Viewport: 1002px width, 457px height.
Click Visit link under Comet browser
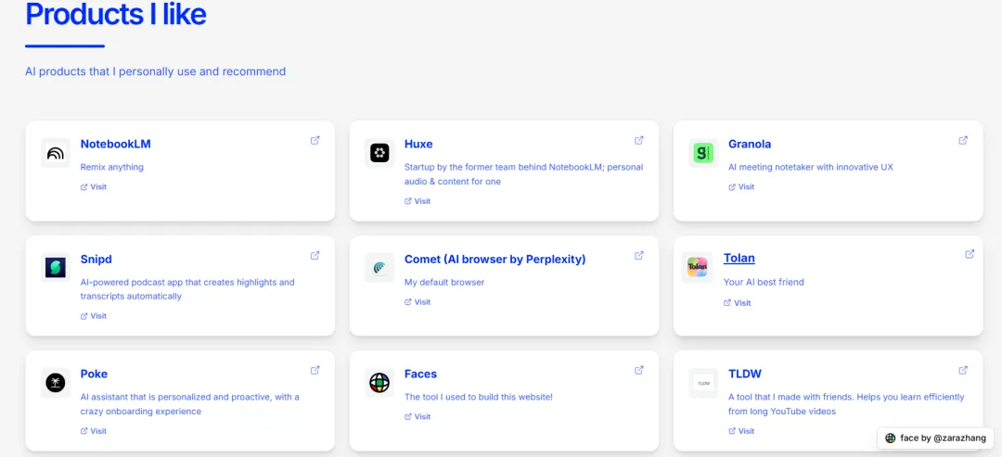click(417, 302)
